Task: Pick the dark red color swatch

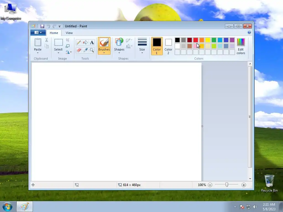Action: point(190,40)
